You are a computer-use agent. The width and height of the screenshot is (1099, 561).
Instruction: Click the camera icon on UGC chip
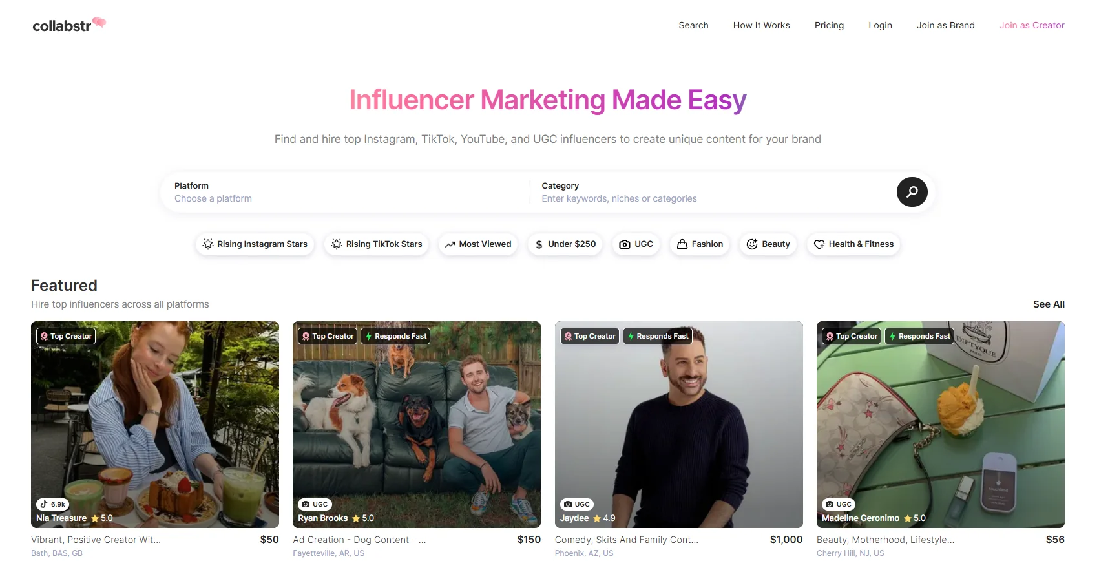click(x=625, y=244)
